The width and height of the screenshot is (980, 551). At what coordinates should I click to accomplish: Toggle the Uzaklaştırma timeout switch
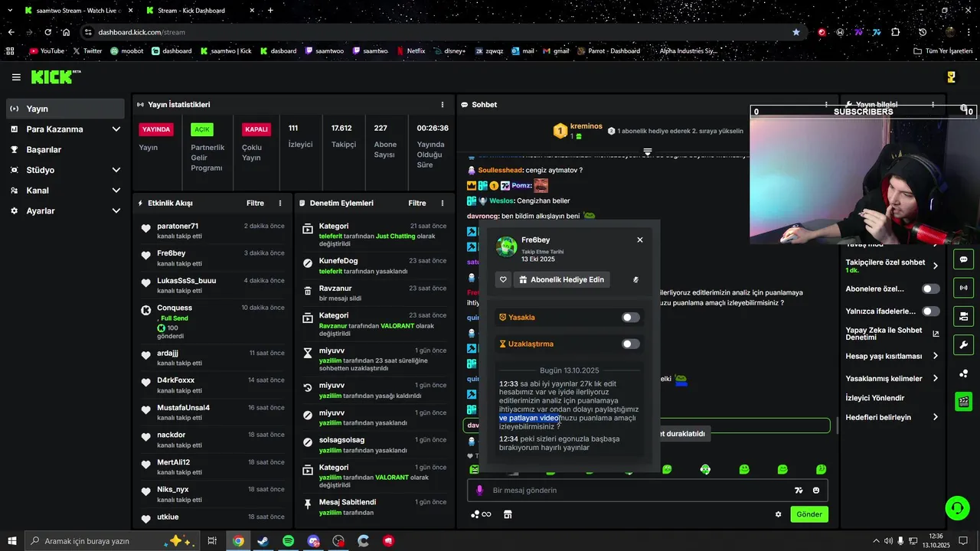click(x=630, y=344)
